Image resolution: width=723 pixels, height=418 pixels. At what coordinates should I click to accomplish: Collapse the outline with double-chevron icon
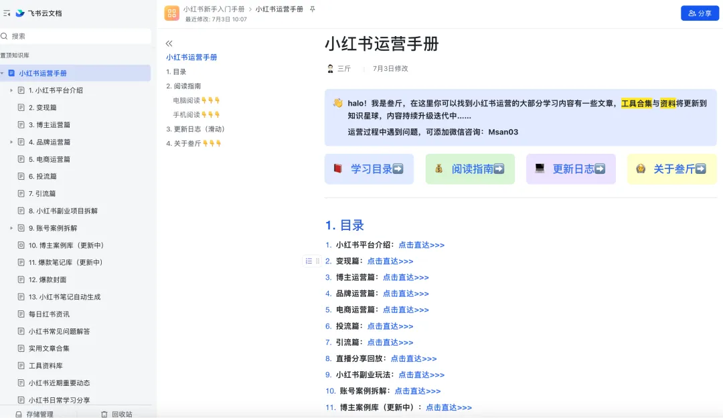click(169, 43)
